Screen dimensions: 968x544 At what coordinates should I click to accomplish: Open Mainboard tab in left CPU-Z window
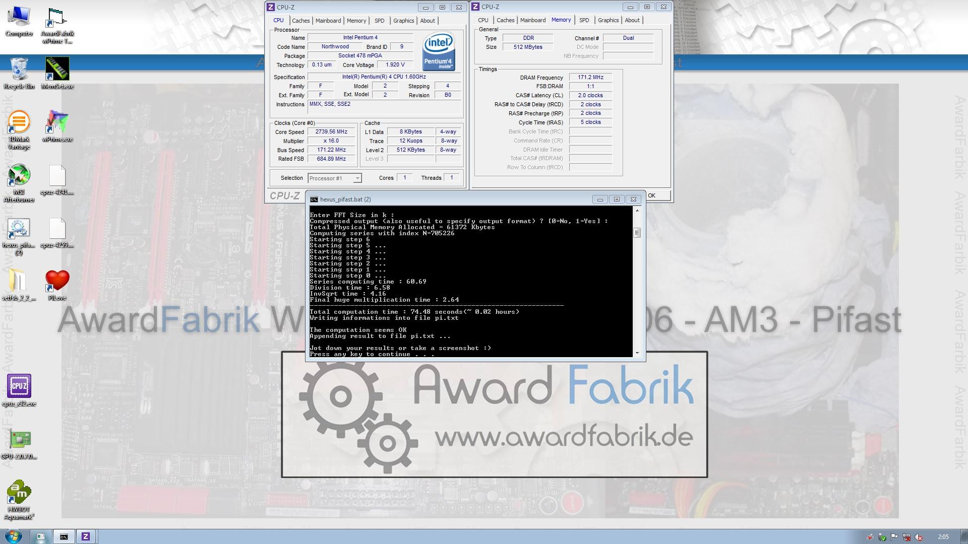click(x=328, y=21)
